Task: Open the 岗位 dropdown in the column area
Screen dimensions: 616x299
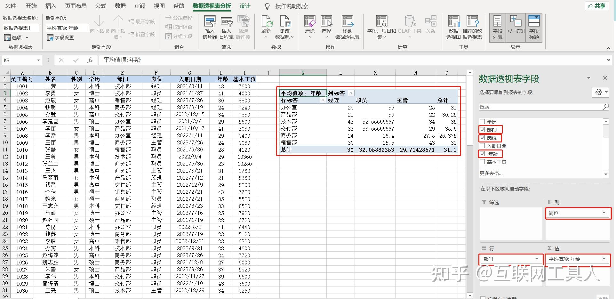Action: point(604,213)
